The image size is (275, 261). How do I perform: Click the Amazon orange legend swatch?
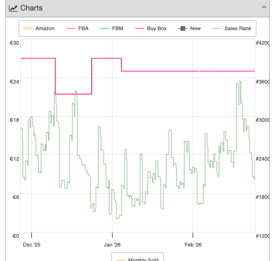pyautogui.click(x=28, y=28)
